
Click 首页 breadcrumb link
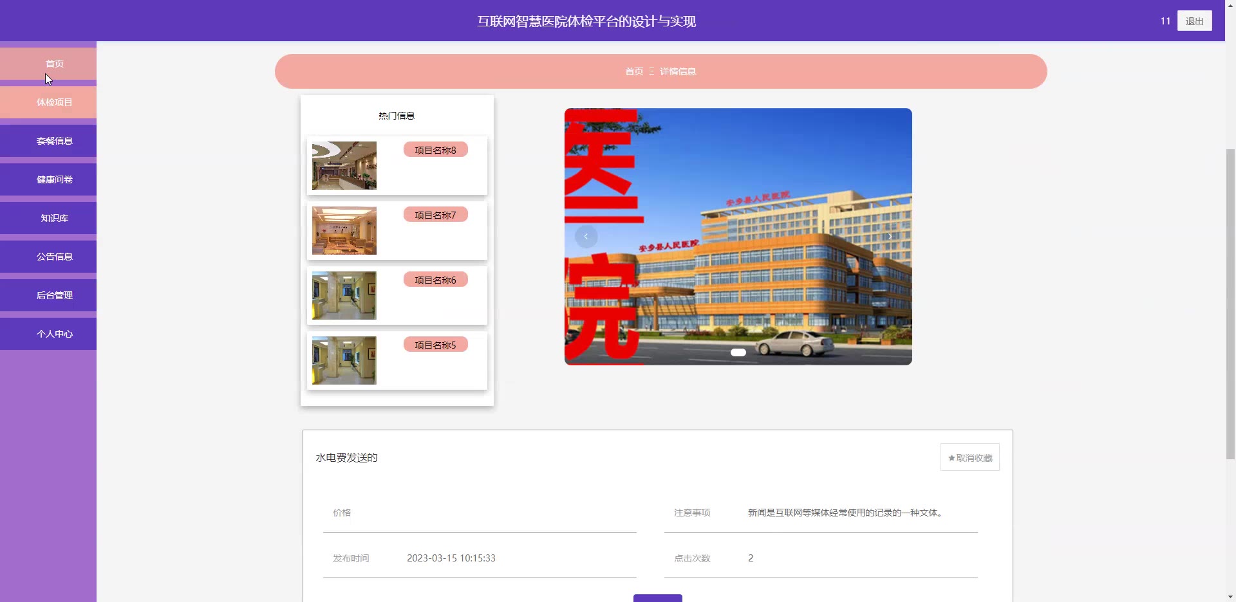click(x=634, y=71)
